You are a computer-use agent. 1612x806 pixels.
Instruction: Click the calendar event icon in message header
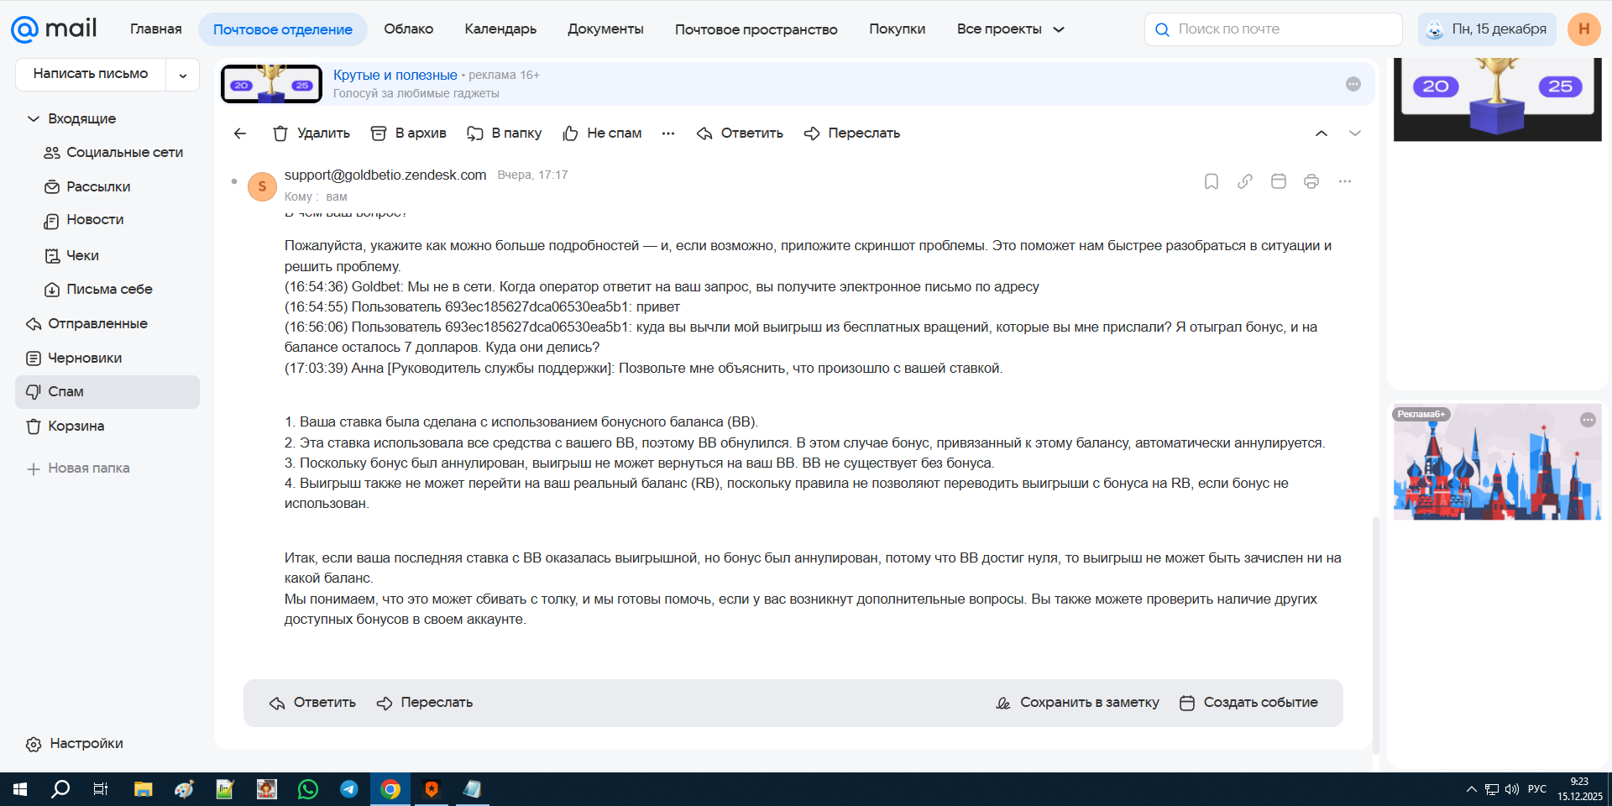(x=1278, y=181)
